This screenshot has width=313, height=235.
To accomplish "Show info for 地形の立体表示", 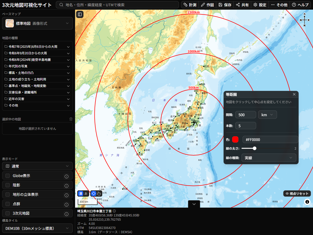I will pyautogui.click(x=67, y=195).
